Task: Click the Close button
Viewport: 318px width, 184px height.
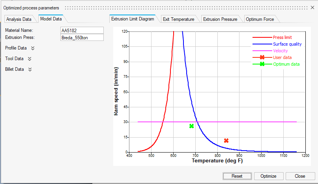Action: click(300, 176)
